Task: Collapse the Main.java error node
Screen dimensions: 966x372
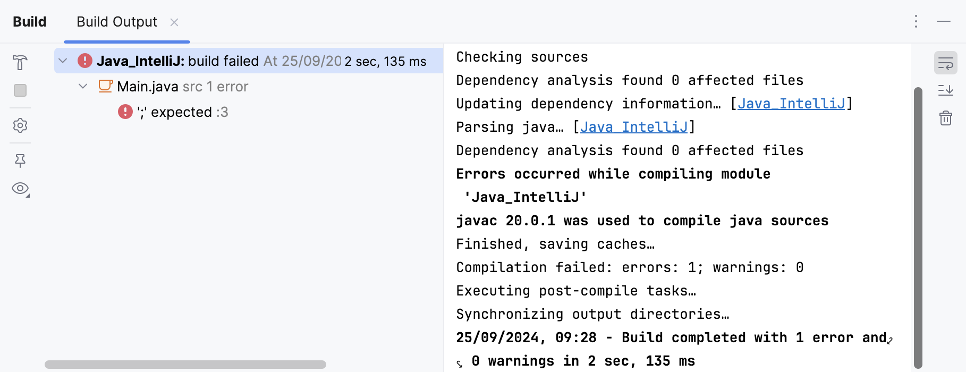Action: (x=83, y=86)
